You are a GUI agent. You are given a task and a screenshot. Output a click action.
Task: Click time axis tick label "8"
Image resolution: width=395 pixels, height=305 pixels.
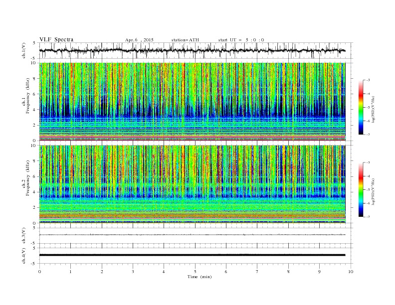pyautogui.click(x=288, y=272)
